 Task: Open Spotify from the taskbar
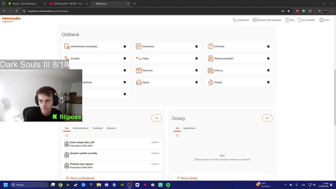coord(168,185)
